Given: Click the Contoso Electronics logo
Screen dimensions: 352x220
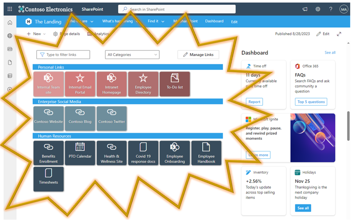Looking at the screenshot, I should pos(46,9).
